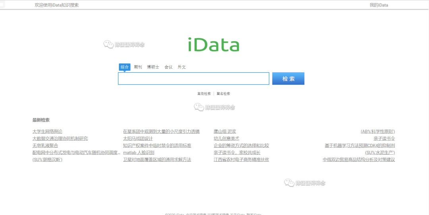The width and height of the screenshot is (429, 215).
Task: Focus the main search input box
Action: tap(193, 79)
